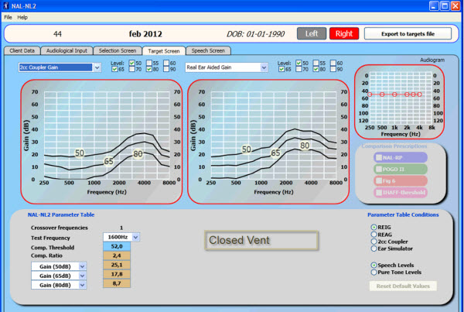
Task: Select the Ear Simulator radio button
Action: pos(374,249)
